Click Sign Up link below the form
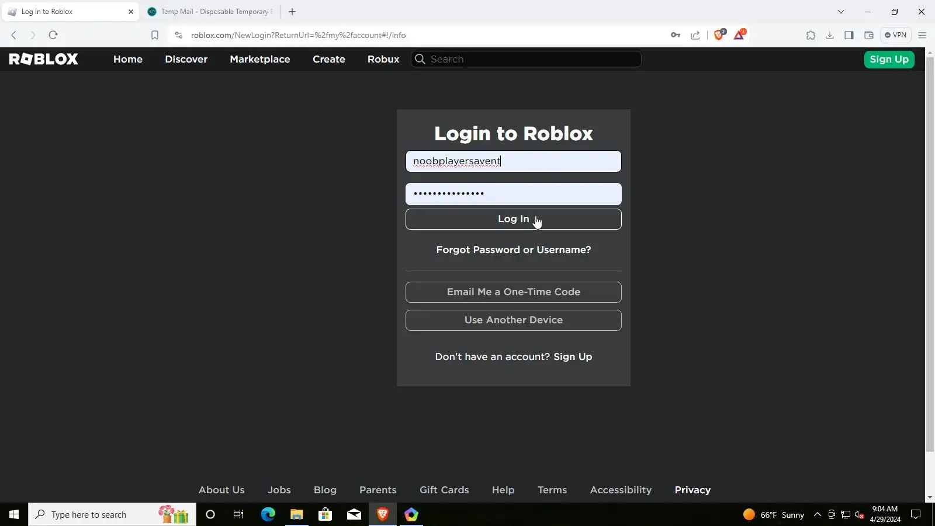The height and width of the screenshot is (526, 935). (573, 357)
